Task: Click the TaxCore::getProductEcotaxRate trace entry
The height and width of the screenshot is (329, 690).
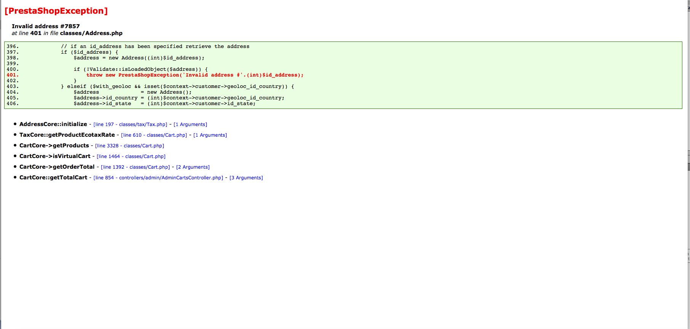Action: tap(67, 135)
